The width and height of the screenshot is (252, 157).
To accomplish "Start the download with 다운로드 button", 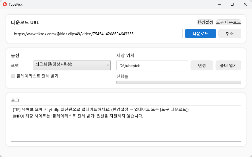I will [x=201, y=34].
